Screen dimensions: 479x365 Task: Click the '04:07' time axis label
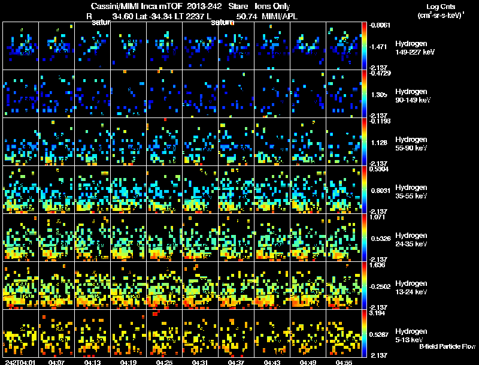pyautogui.click(x=56, y=362)
